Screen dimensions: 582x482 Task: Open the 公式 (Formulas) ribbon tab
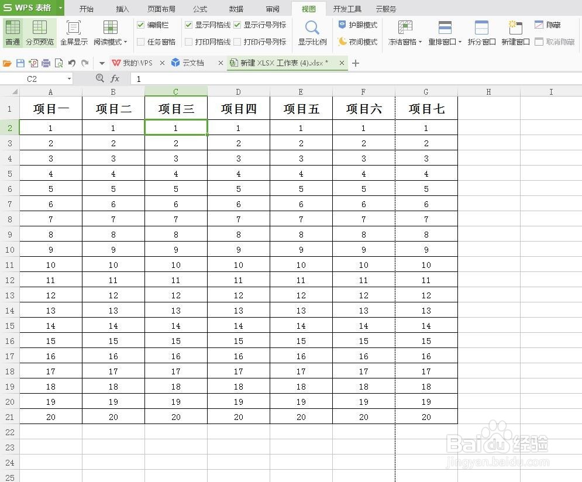pos(200,9)
